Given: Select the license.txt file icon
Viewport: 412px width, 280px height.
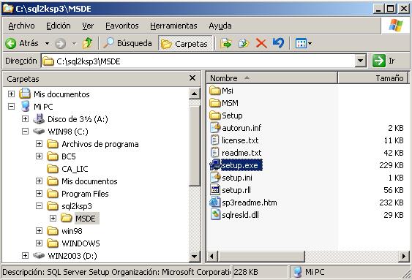Looking at the screenshot, I should click(x=214, y=140).
